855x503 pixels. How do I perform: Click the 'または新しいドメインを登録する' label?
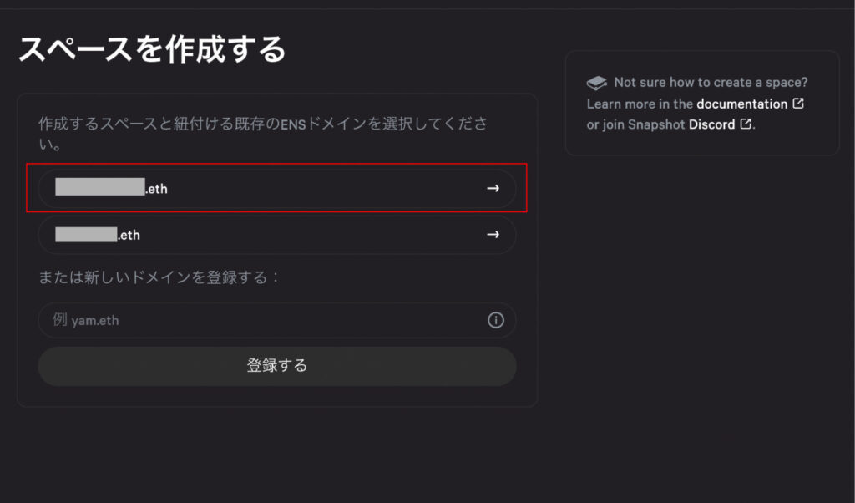click(158, 277)
